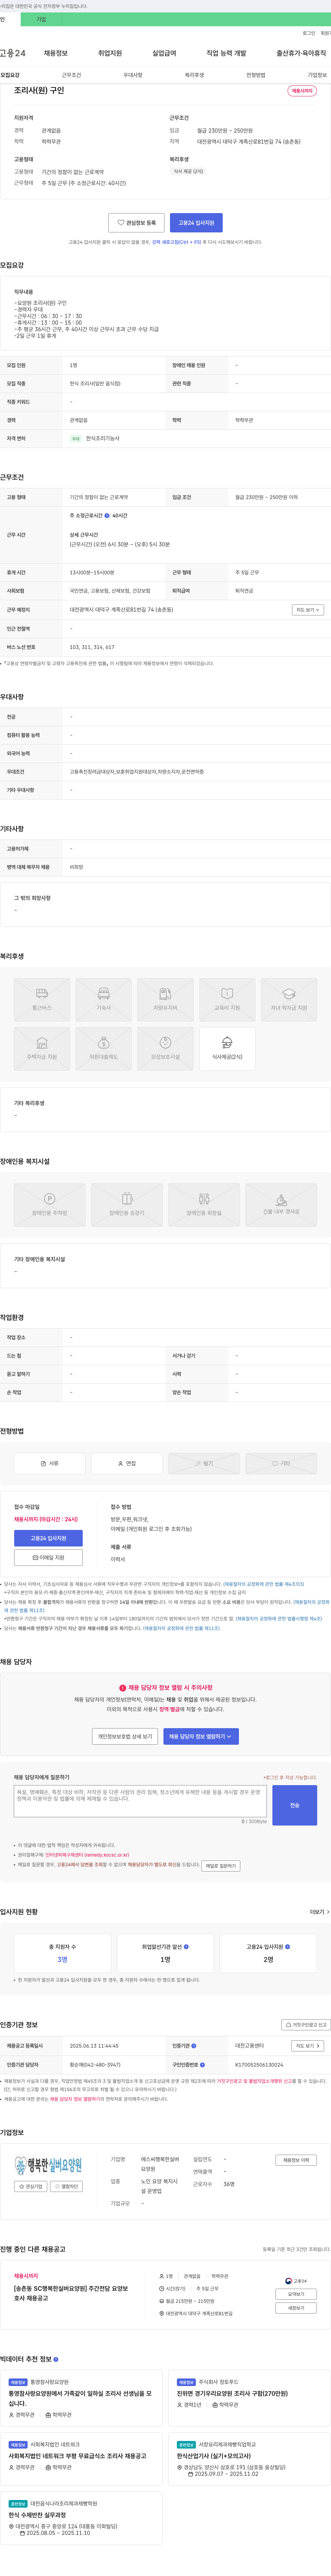331x2576 pixels.
Task: Click the 개인정보보호법 상세 보기 button
Action: tap(124, 1737)
